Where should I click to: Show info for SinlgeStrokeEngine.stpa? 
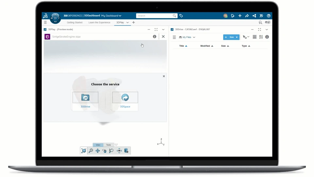pos(155,36)
